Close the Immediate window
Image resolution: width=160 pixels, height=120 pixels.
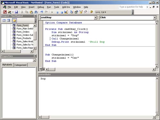point(157,74)
